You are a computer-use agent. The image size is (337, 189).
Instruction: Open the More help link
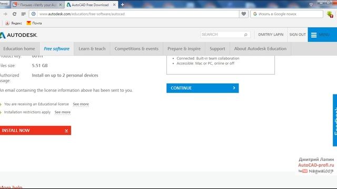(x=11, y=187)
